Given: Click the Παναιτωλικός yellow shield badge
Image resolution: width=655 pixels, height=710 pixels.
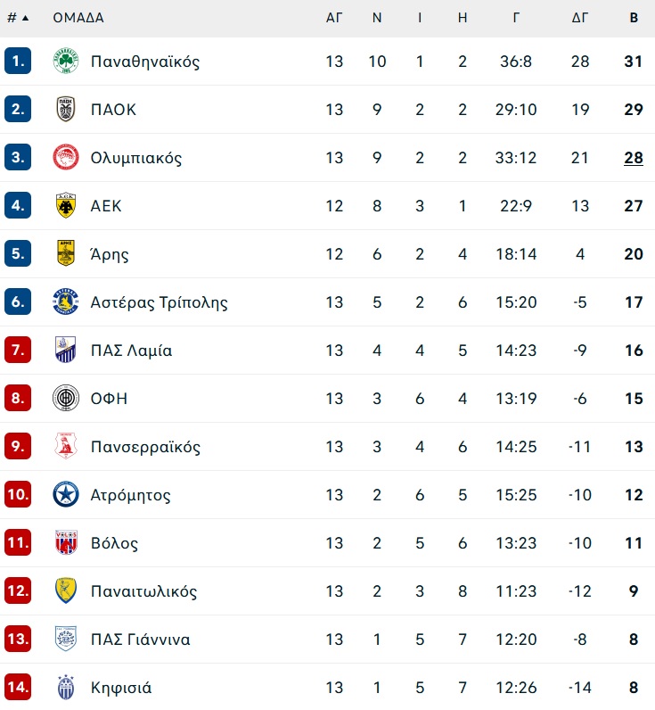Looking at the screenshot, I should (x=66, y=590).
